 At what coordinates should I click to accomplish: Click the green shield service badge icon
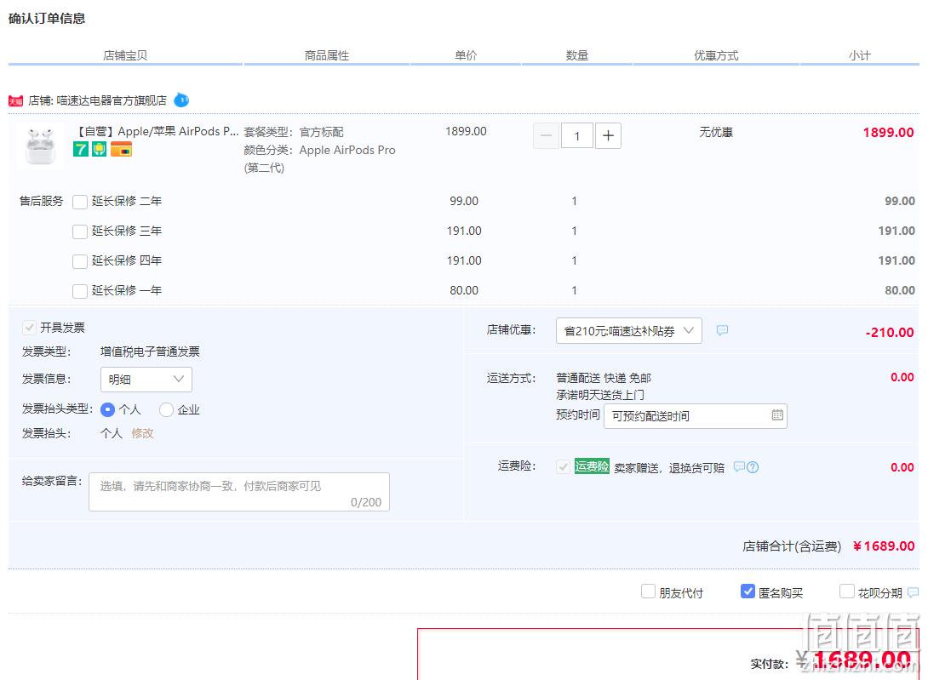[x=100, y=149]
